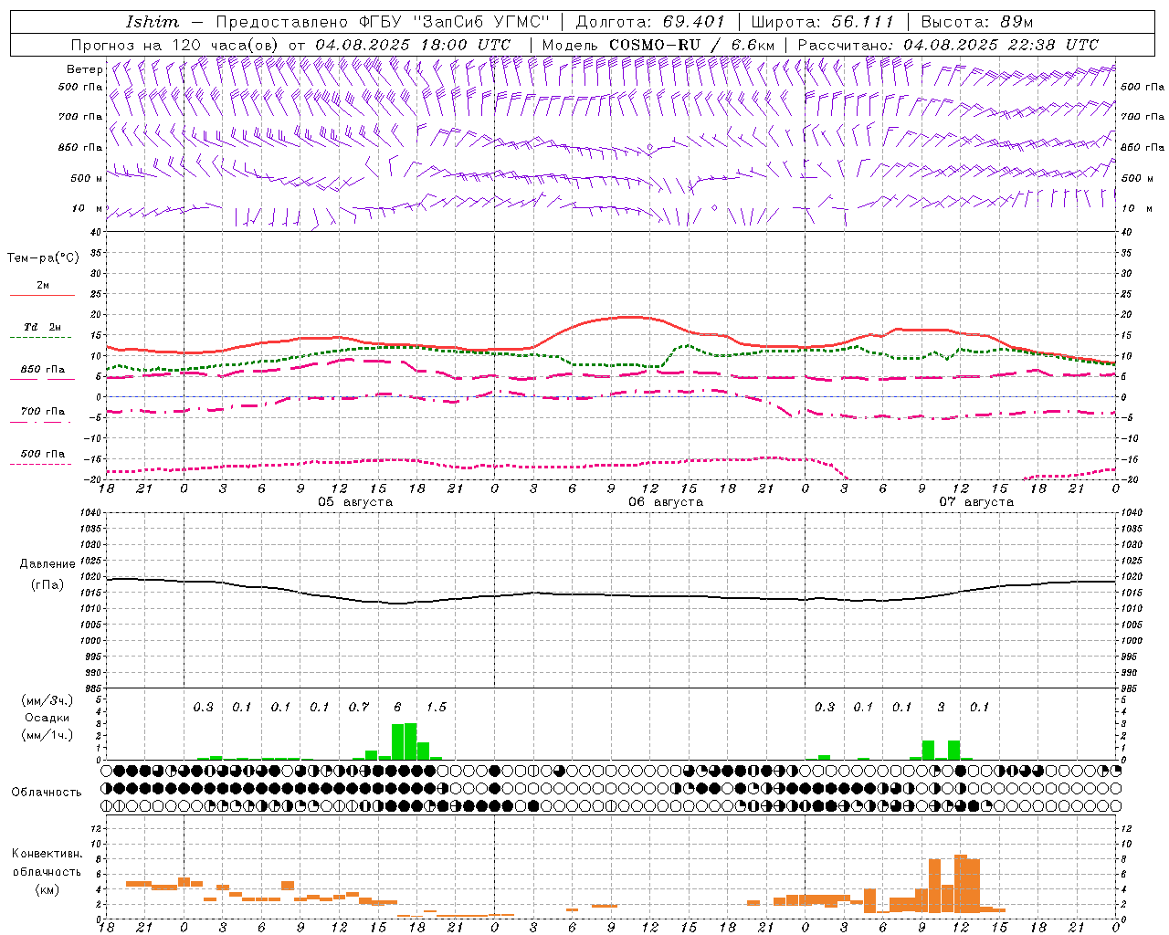Click the 07 августа date label
Image resolution: width=1169 pixels, height=935 pixels.
pos(976,502)
